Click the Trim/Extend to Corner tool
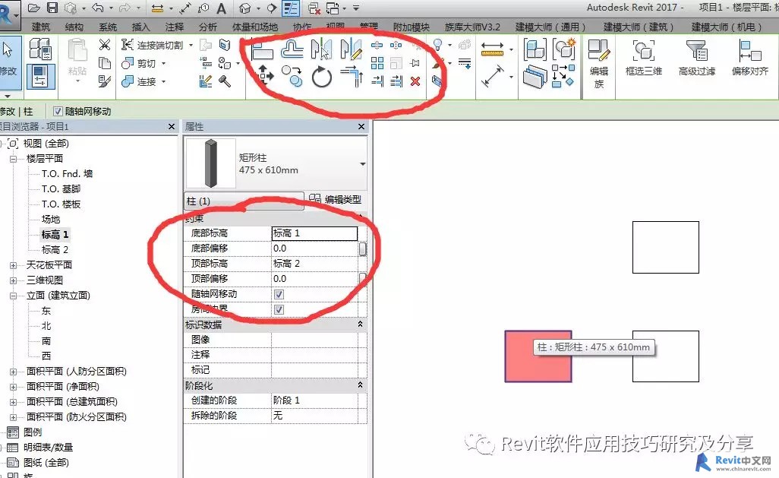 click(352, 76)
